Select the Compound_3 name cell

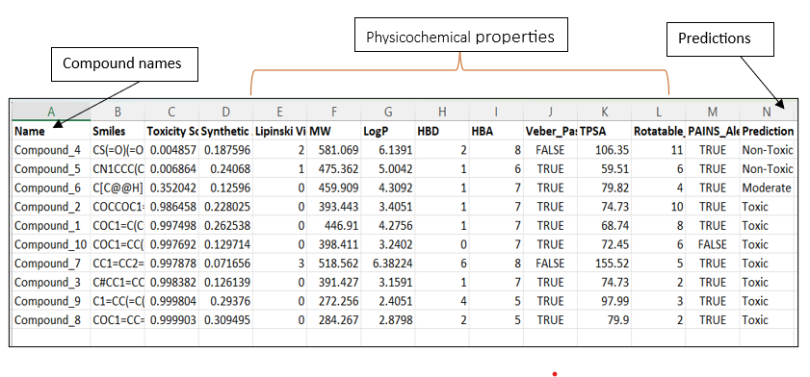click(51, 282)
